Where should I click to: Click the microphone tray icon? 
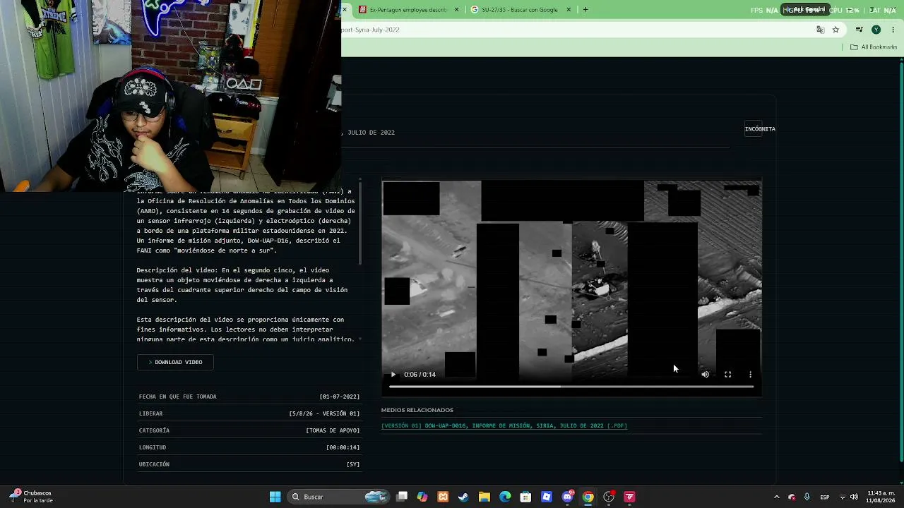(x=807, y=497)
